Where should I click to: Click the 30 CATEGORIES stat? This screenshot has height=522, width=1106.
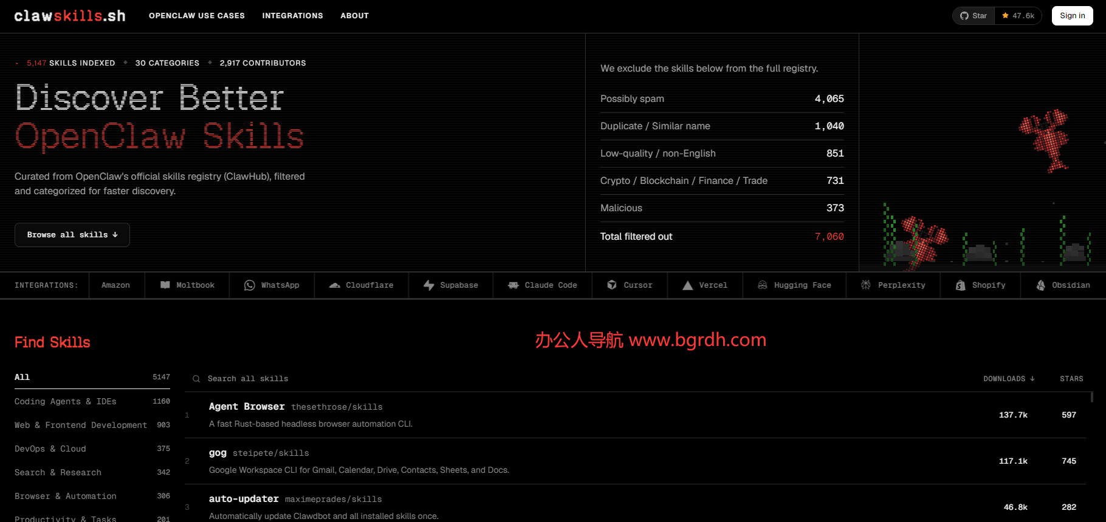[x=167, y=63]
